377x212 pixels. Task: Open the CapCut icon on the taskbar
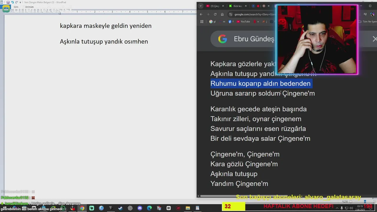point(169,208)
